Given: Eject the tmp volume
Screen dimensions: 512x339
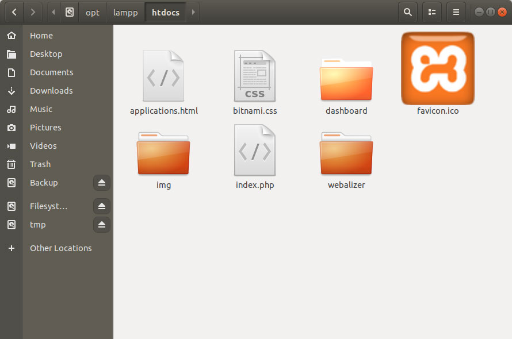Looking at the screenshot, I should 102,225.
